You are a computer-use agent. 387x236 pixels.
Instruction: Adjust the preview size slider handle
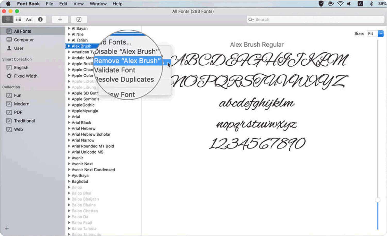point(378,200)
